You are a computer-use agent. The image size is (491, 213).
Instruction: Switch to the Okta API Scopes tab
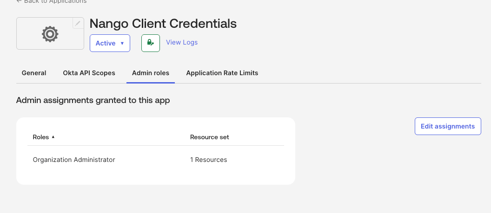pyautogui.click(x=89, y=73)
